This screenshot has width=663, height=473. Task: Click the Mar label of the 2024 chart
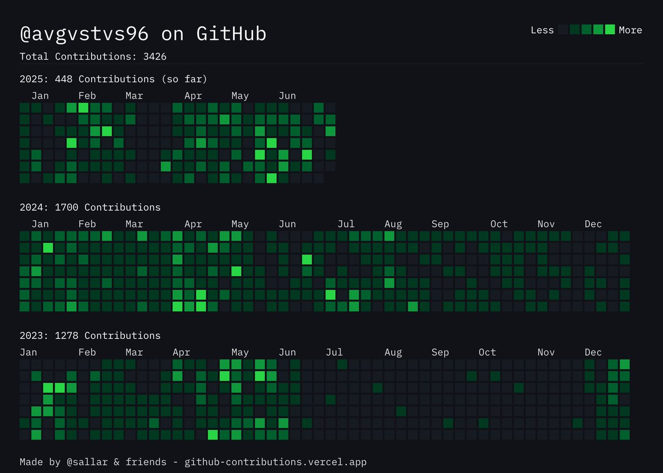tap(134, 224)
